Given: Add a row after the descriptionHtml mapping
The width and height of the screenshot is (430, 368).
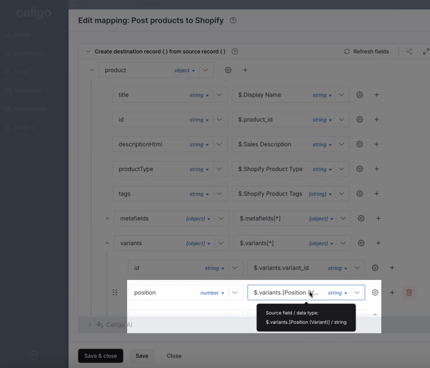Looking at the screenshot, I should click(377, 144).
